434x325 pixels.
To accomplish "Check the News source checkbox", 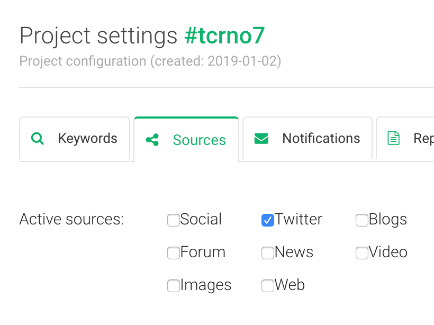I will coord(267,252).
